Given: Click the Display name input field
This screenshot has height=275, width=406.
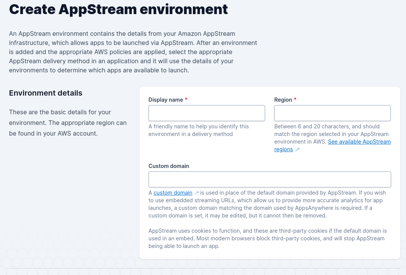Looking at the screenshot, I should (x=207, y=113).
